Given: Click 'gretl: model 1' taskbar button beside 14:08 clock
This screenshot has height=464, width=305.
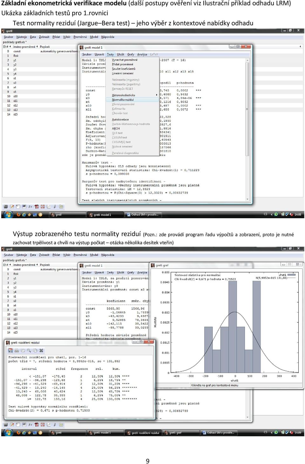Looking at the screenshot, I should [105, 215].
